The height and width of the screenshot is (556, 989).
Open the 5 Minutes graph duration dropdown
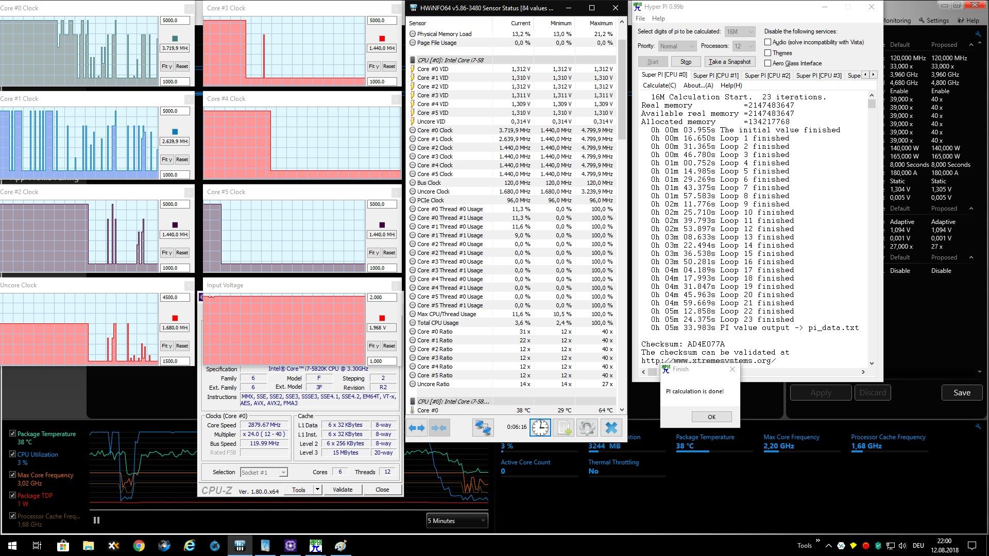click(x=457, y=520)
